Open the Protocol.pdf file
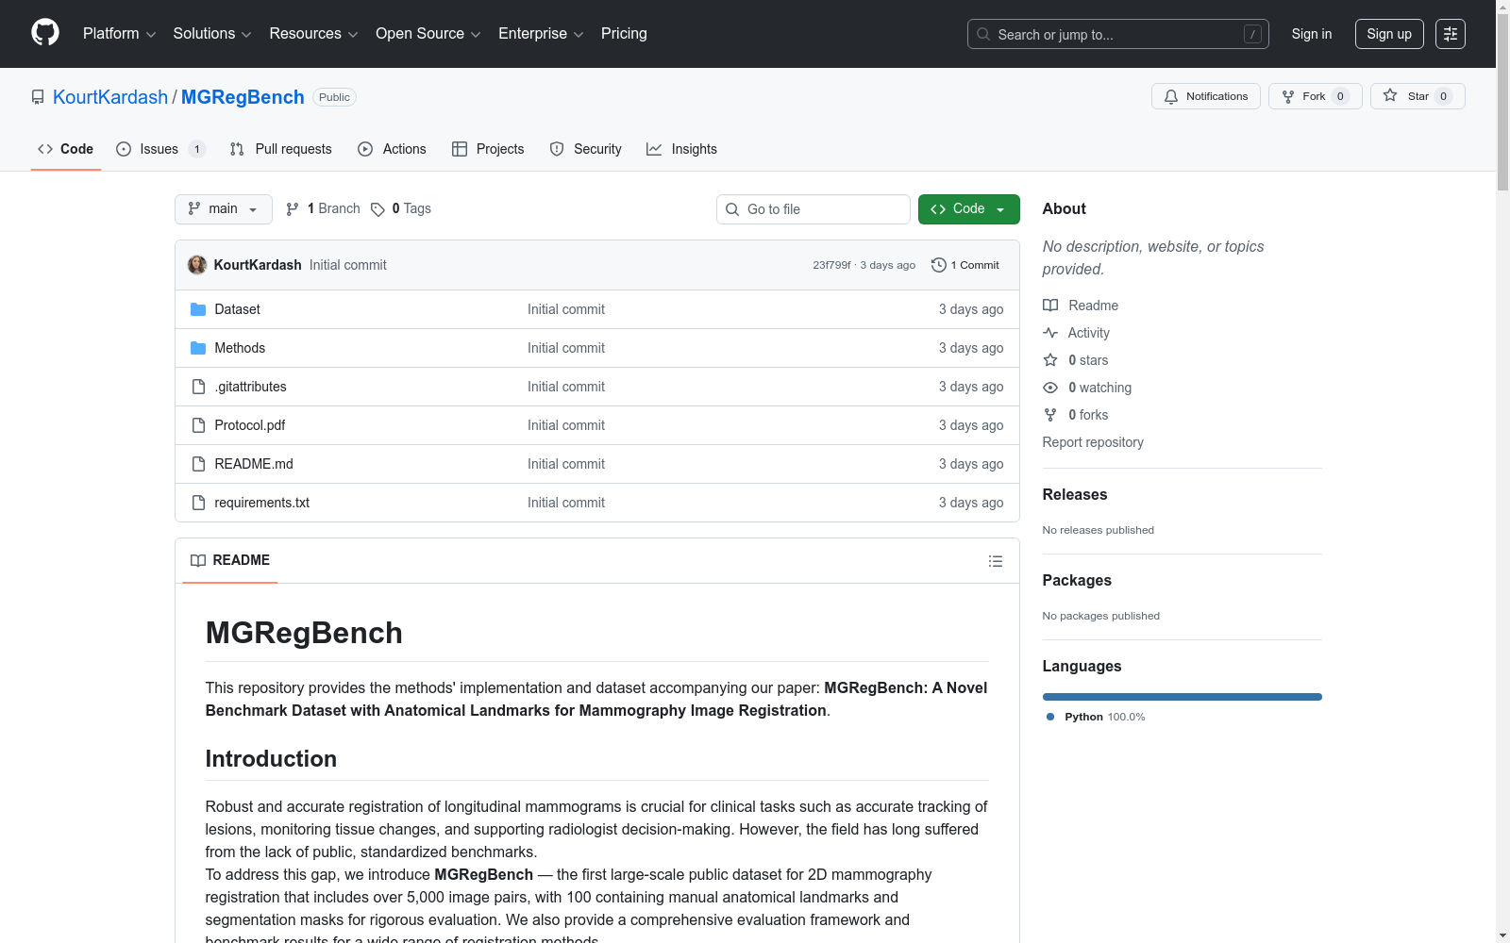This screenshot has height=943, width=1510. pyautogui.click(x=250, y=425)
